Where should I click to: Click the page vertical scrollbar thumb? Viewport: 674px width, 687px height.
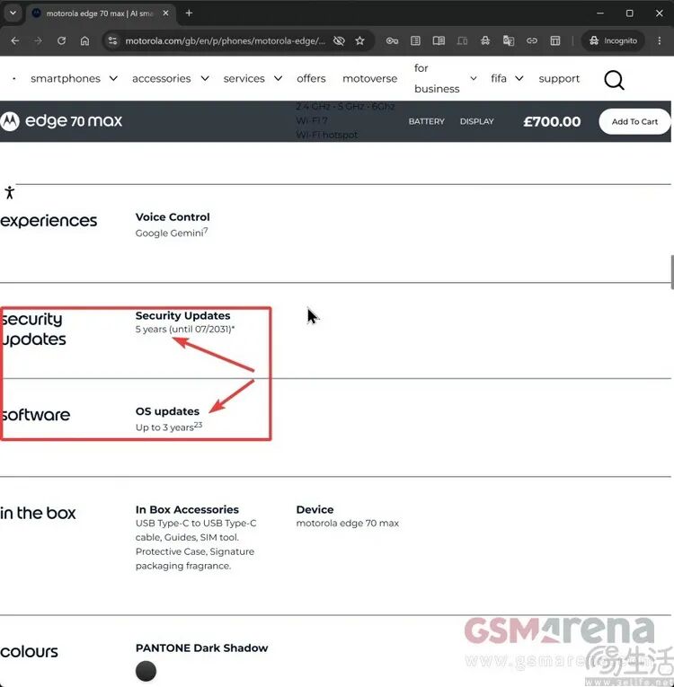click(672, 271)
